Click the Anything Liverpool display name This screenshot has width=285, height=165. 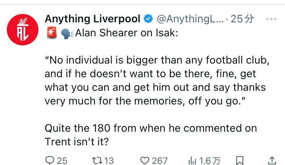(x=92, y=19)
